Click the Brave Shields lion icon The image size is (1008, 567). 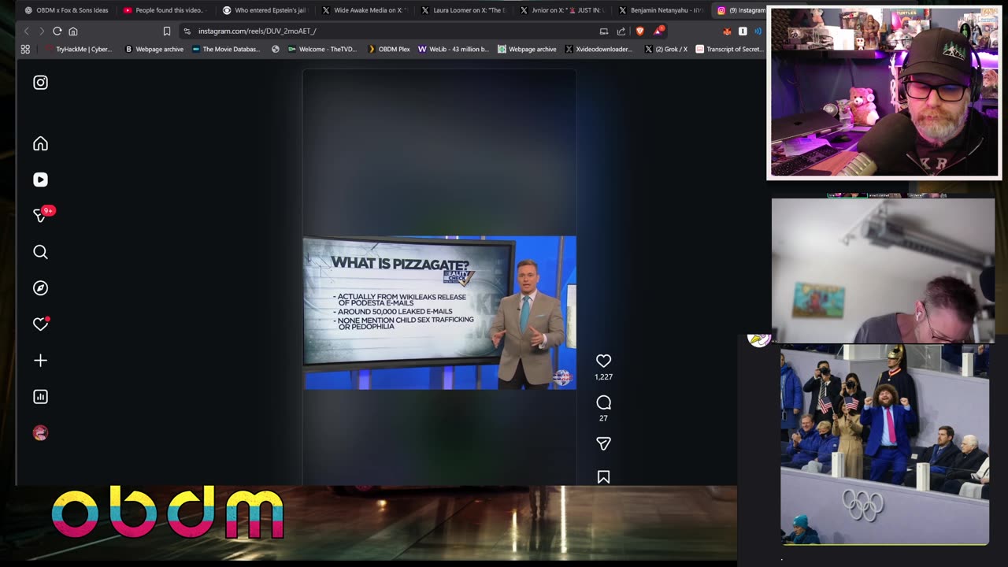click(639, 31)
